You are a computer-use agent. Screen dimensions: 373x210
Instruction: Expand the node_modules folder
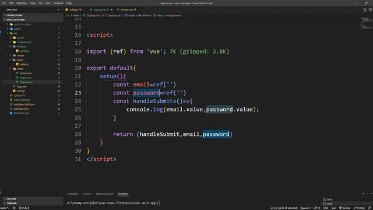22,24
